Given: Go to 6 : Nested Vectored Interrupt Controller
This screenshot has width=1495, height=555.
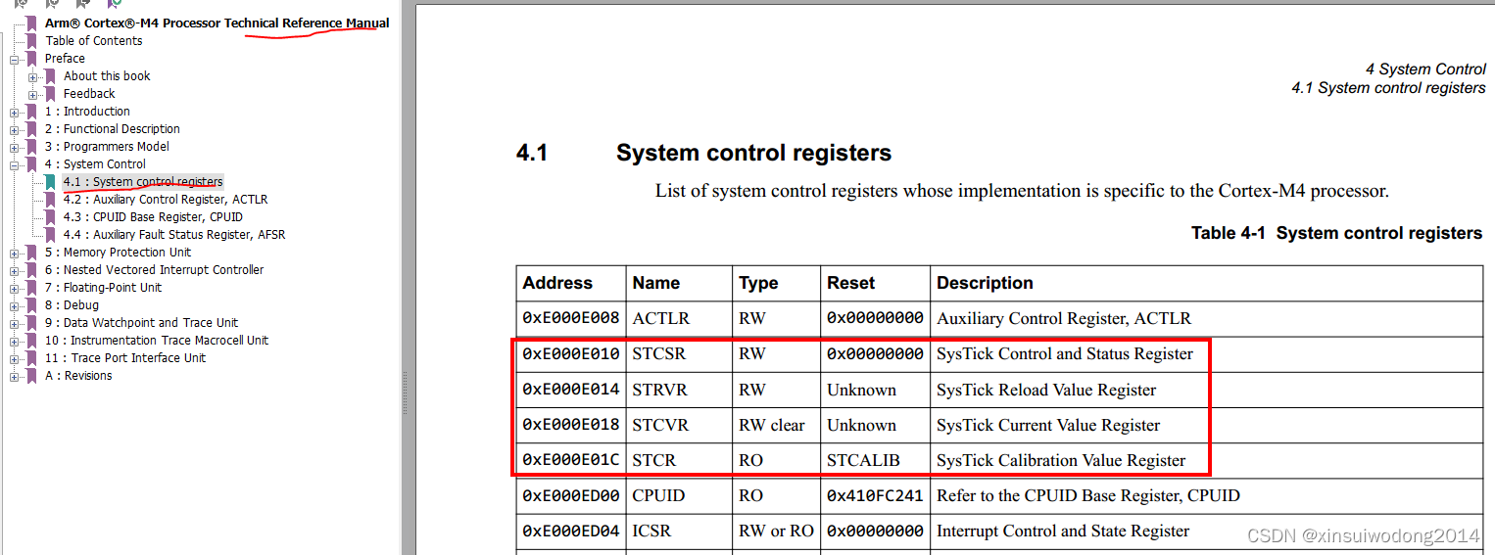Looking at the screenshot, I should click(x=154, y=270).
